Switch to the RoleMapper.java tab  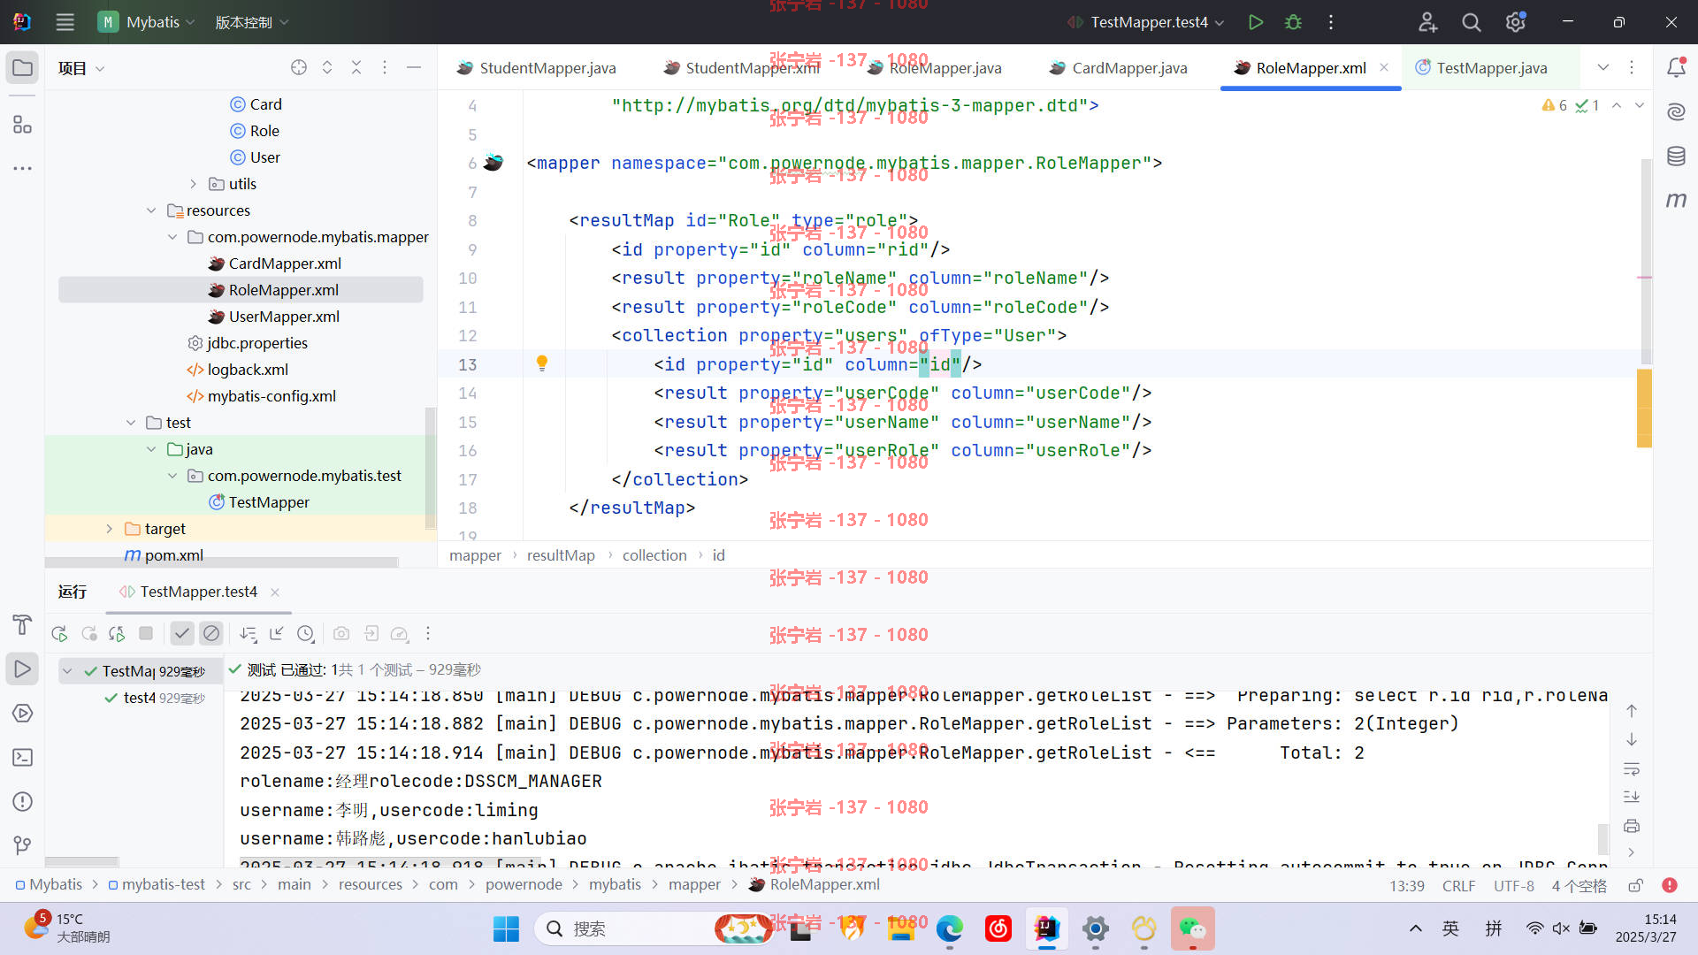[934, 68]
